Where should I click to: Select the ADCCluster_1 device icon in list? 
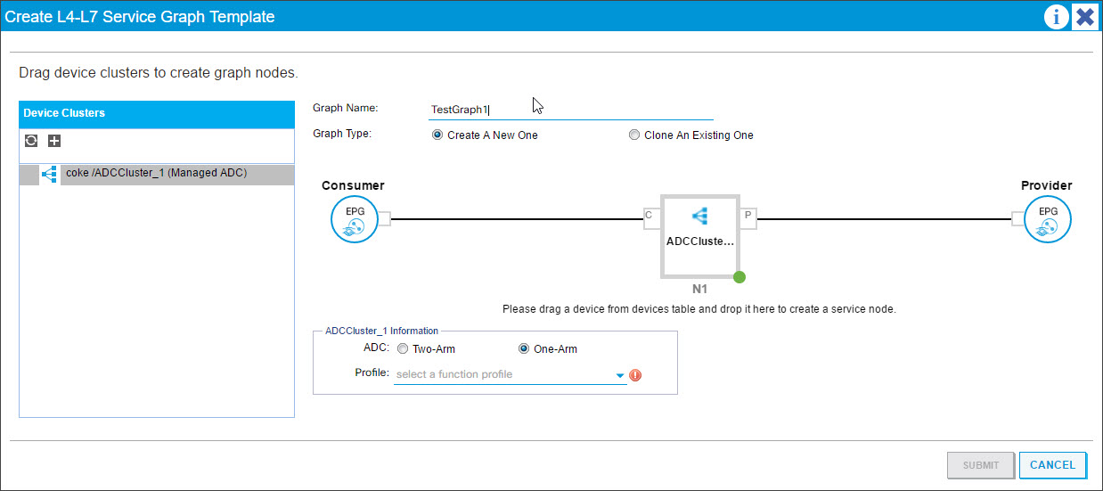50,174
